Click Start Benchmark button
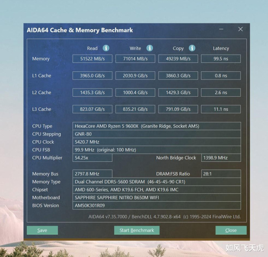Viewport: 268px width, 257px height. pos(137,230)
